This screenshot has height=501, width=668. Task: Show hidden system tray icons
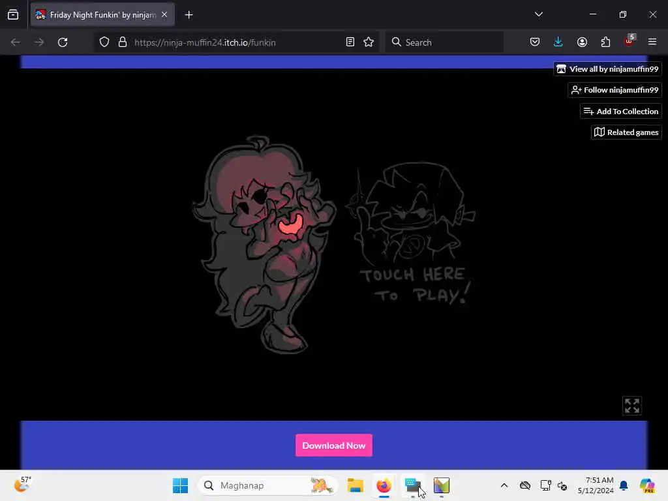(504, 485)
